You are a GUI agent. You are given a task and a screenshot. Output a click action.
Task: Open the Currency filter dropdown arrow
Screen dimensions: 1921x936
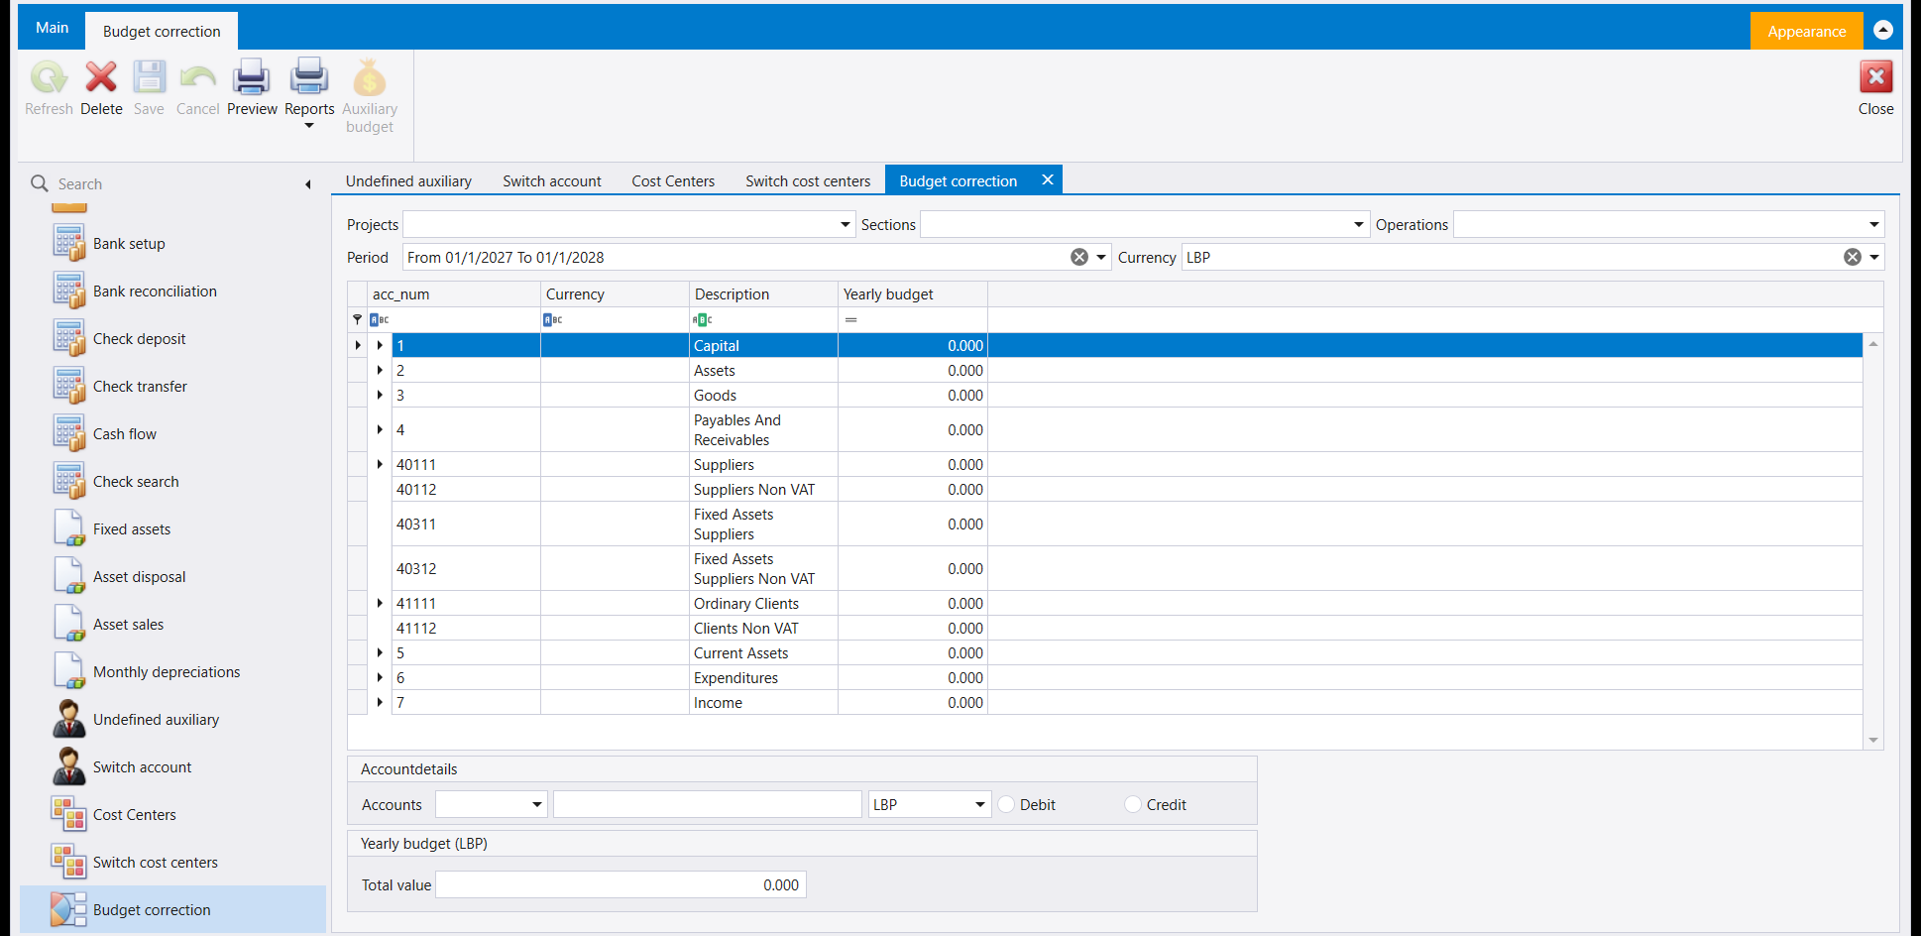tap(1873, 258)
